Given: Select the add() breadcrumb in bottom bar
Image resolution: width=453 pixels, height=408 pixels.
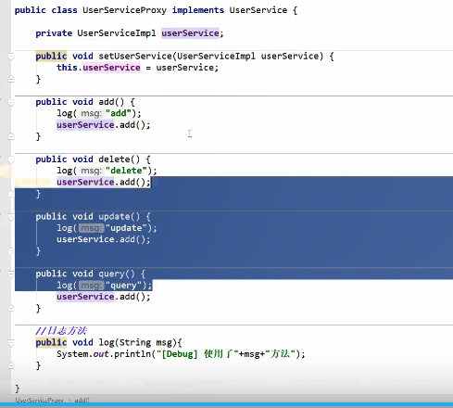Looking at the screenshot, I should 82,400.
